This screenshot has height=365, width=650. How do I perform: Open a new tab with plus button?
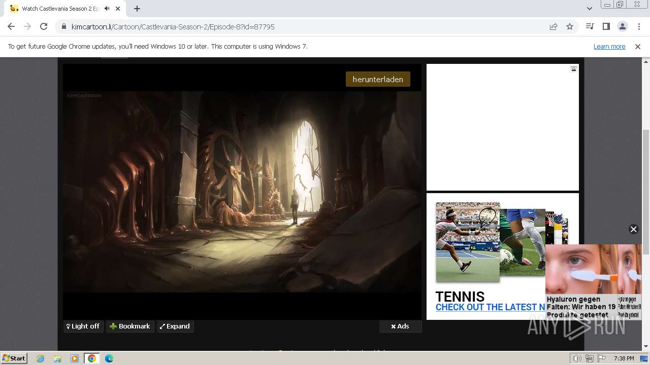point(137,9)
